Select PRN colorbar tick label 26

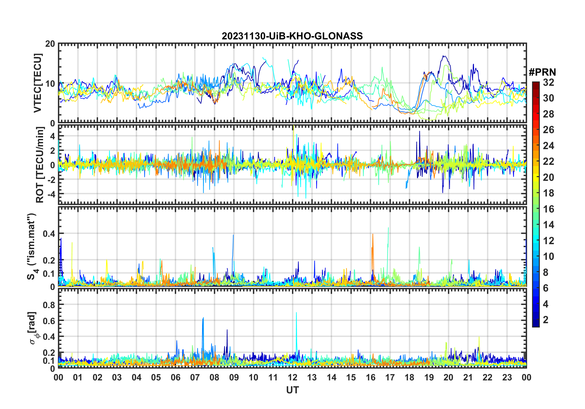click(x=548, y=130)
